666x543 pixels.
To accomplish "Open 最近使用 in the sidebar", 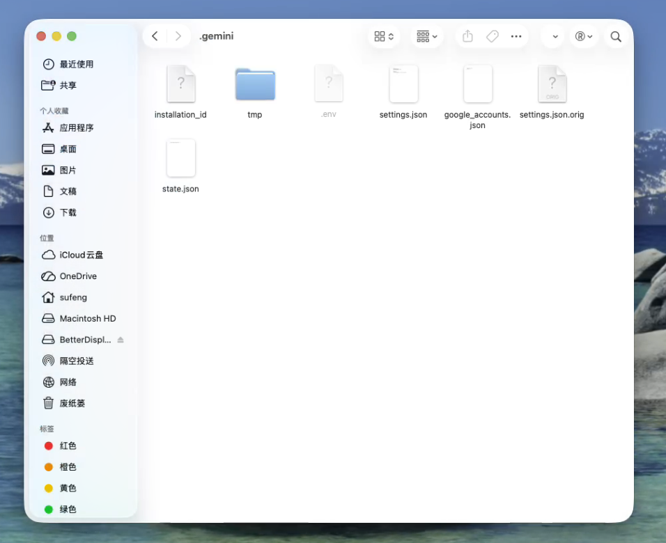I will pyautogui.click(x=76, y=64).
